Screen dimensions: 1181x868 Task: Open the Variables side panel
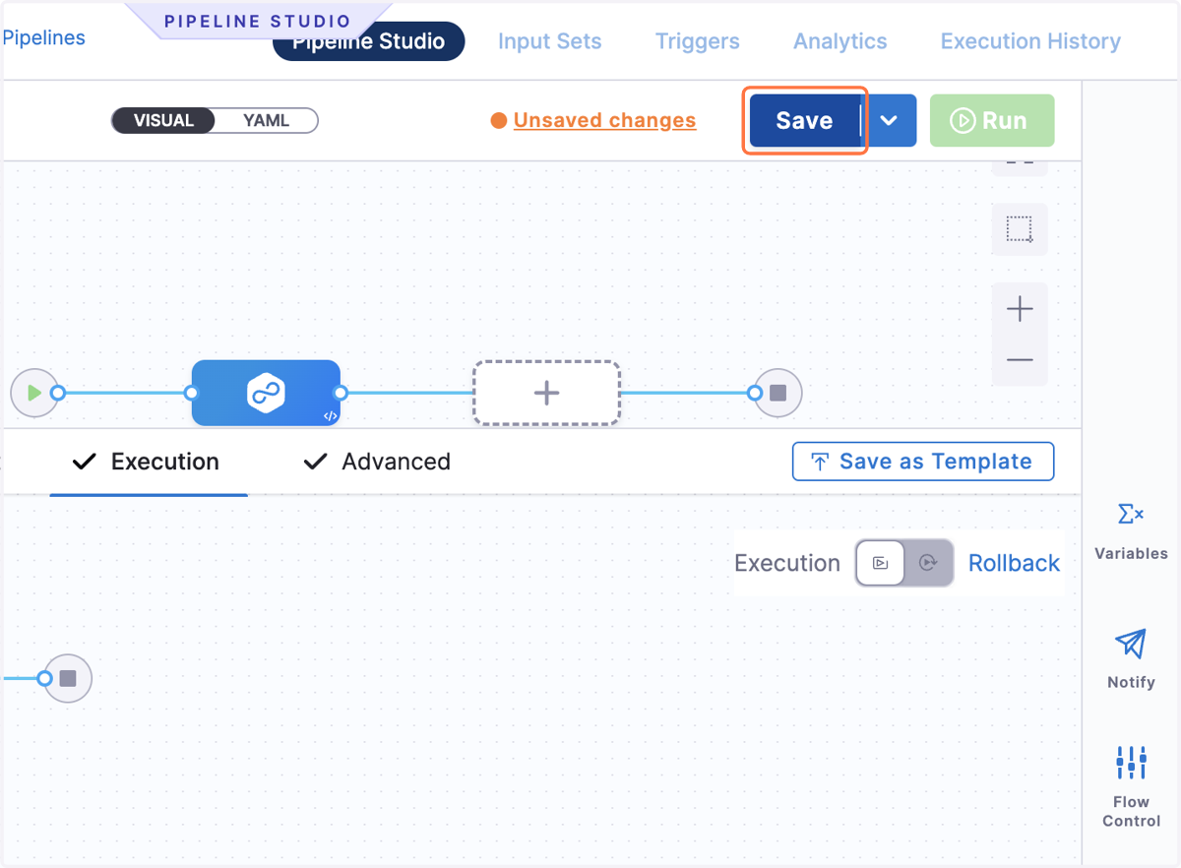click(x=1131, y=532)
